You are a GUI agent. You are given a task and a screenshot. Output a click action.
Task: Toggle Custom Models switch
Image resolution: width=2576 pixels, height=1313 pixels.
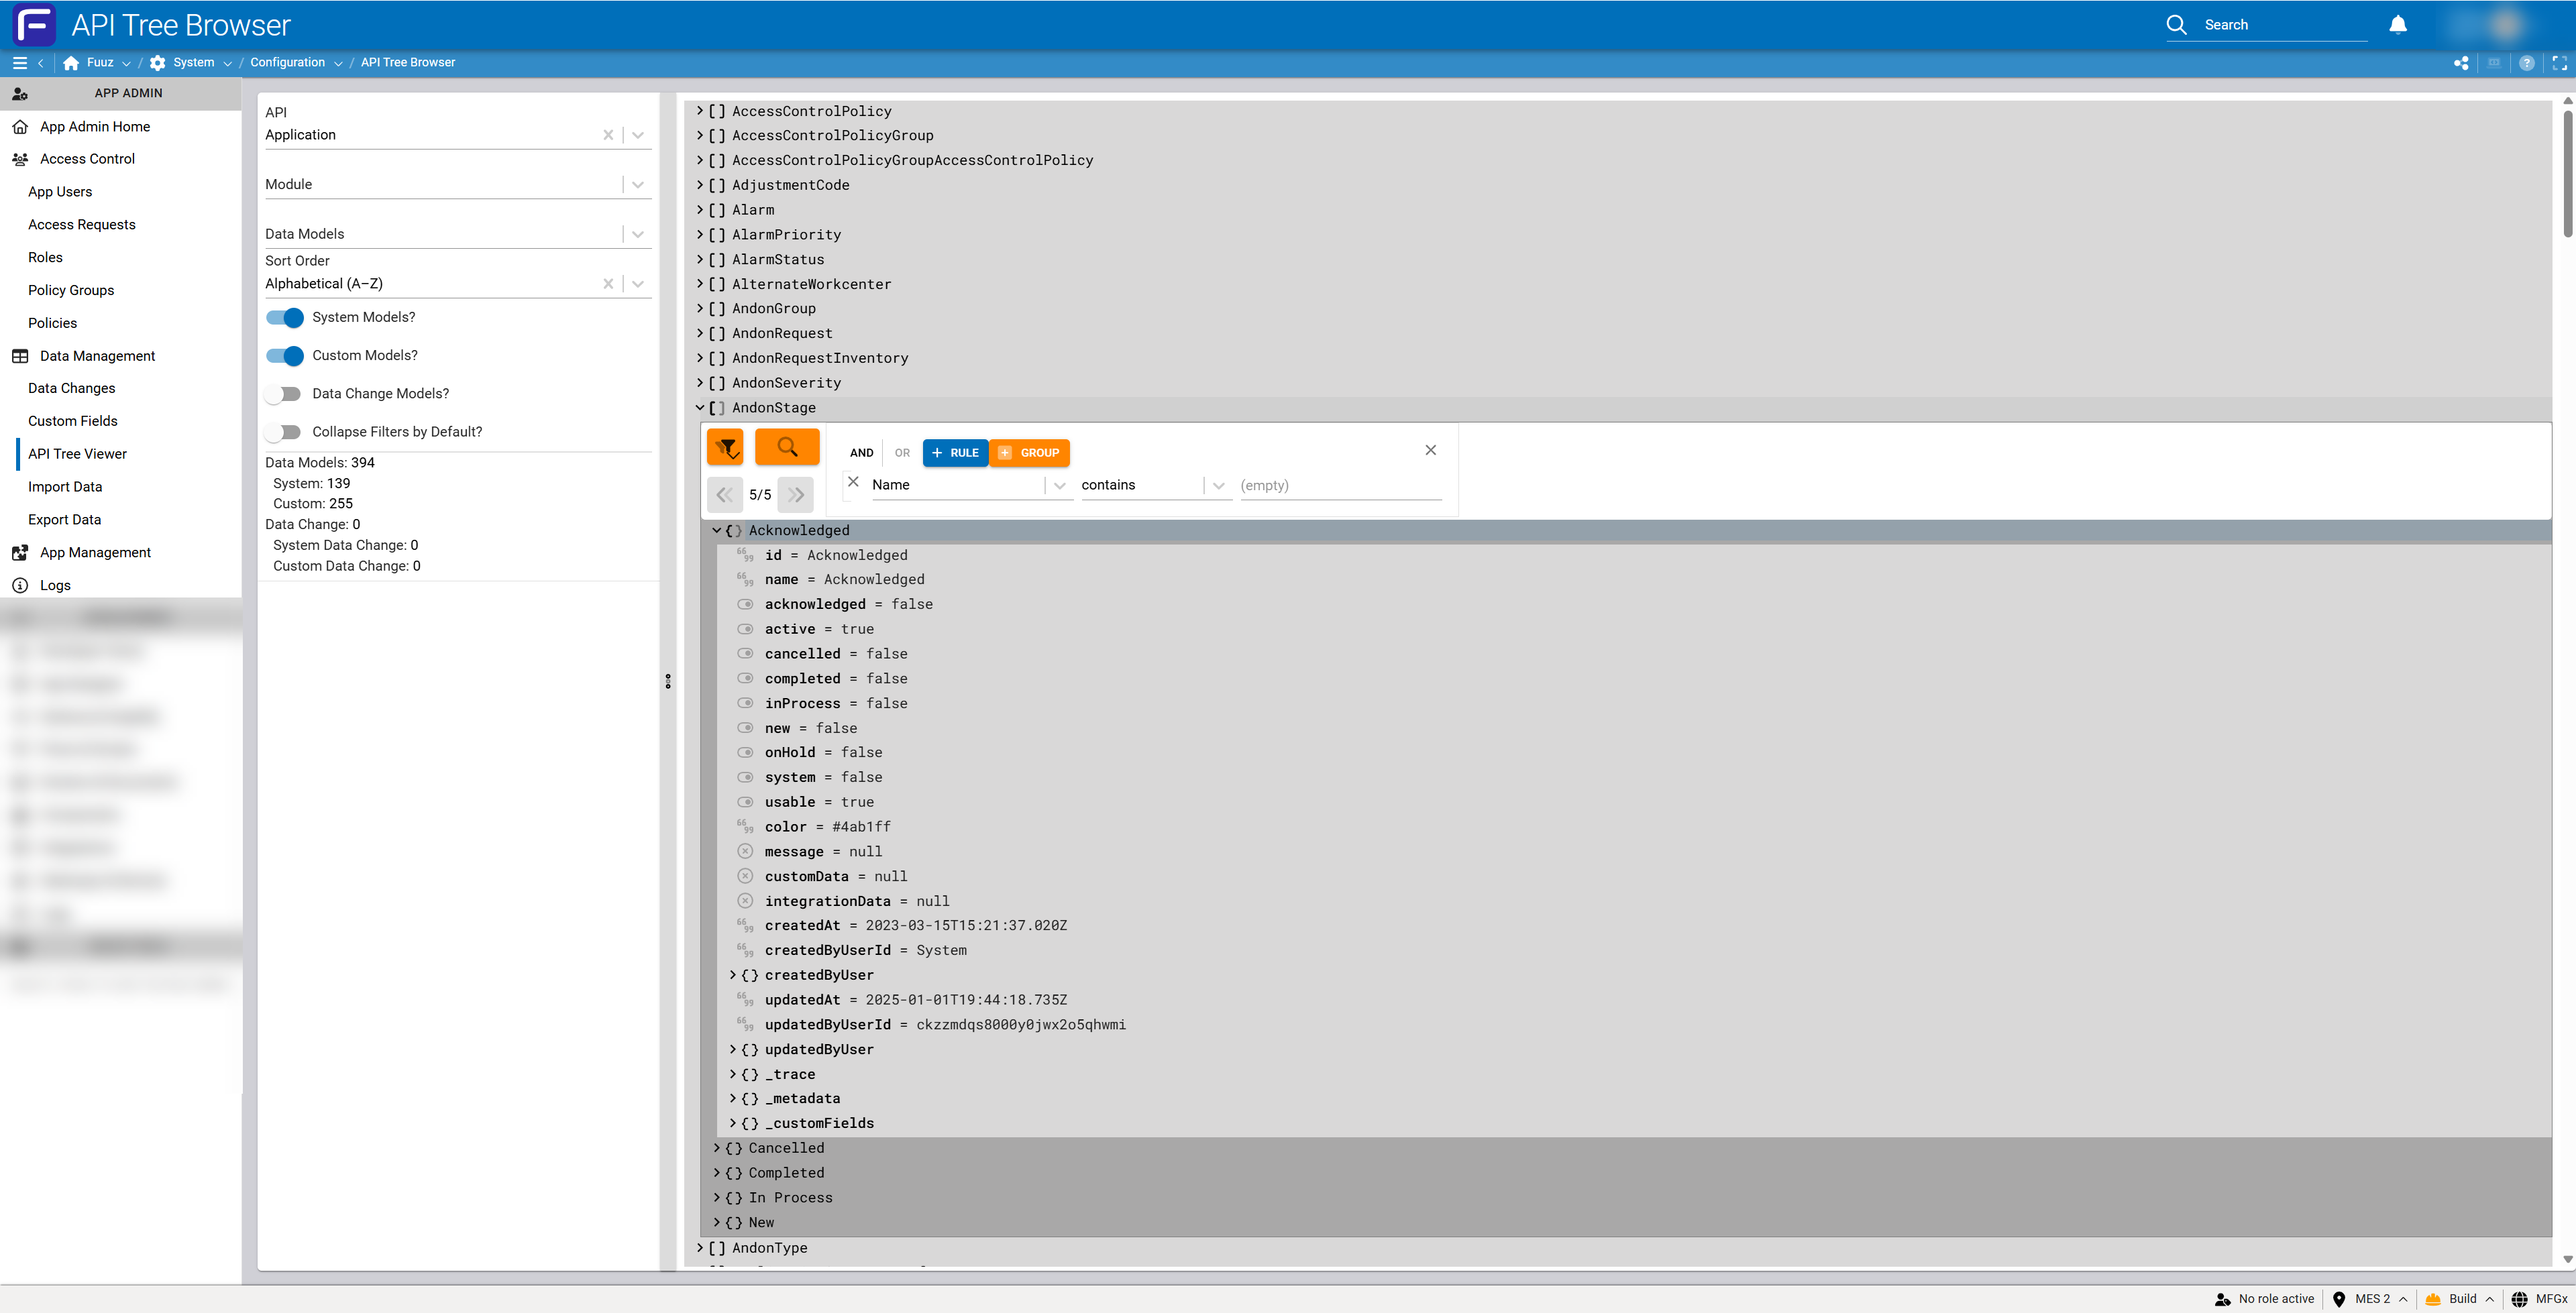pyautogui.click(x=285, y=356)
